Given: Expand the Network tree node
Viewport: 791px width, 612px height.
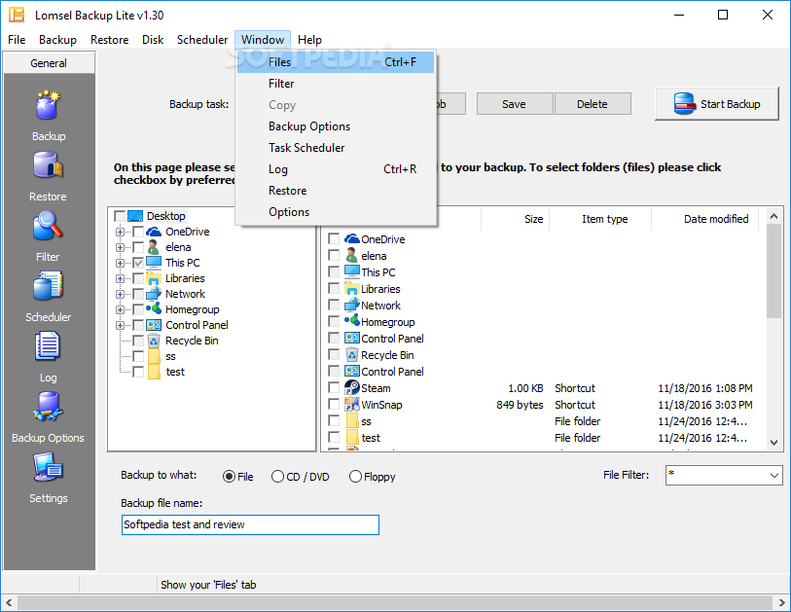Looking at the screenshot, I should (x=120, y=294).
